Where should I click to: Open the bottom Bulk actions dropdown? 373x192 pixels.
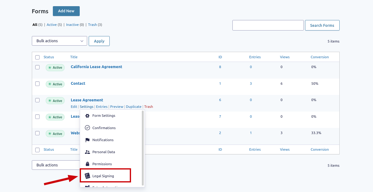point(56,165)
